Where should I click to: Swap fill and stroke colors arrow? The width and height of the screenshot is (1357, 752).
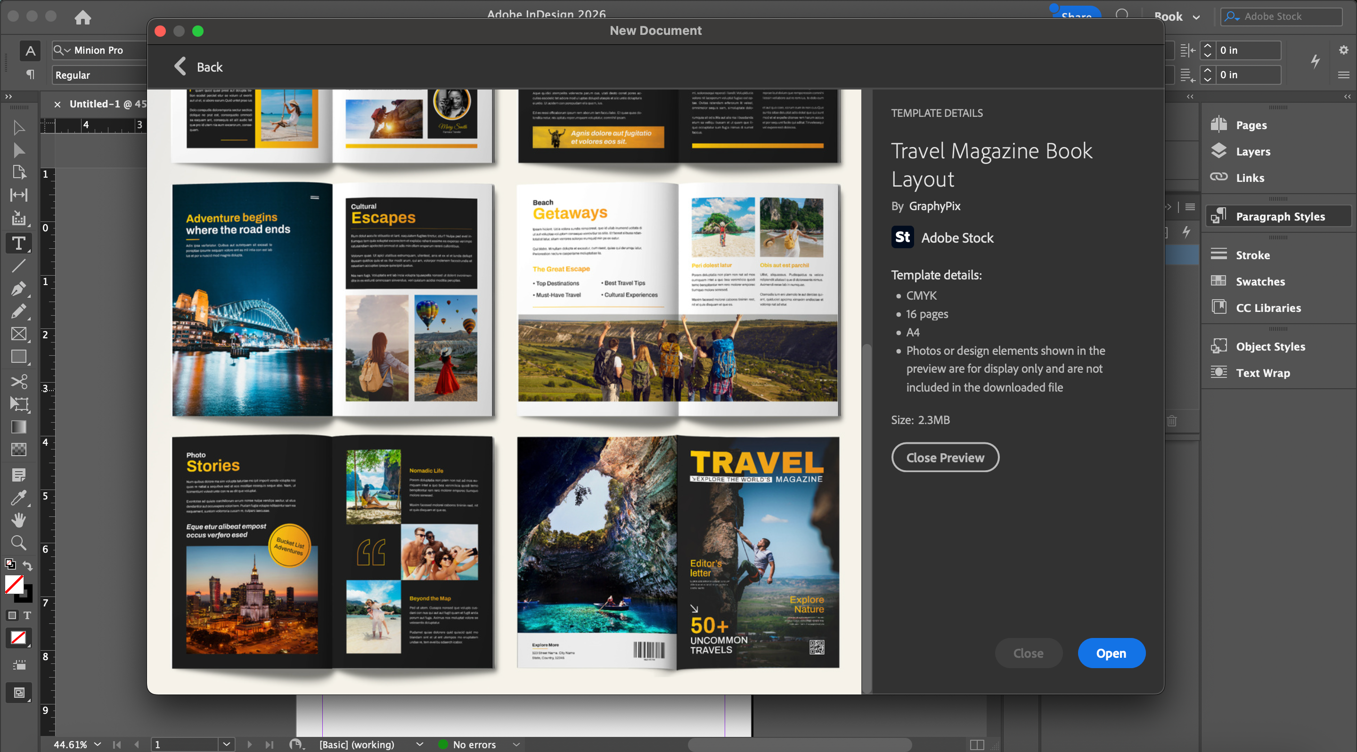[x=28, y=566]
